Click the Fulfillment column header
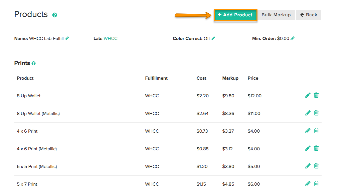Viewport: 350px width, 192px height. click(x=156, y=78)
